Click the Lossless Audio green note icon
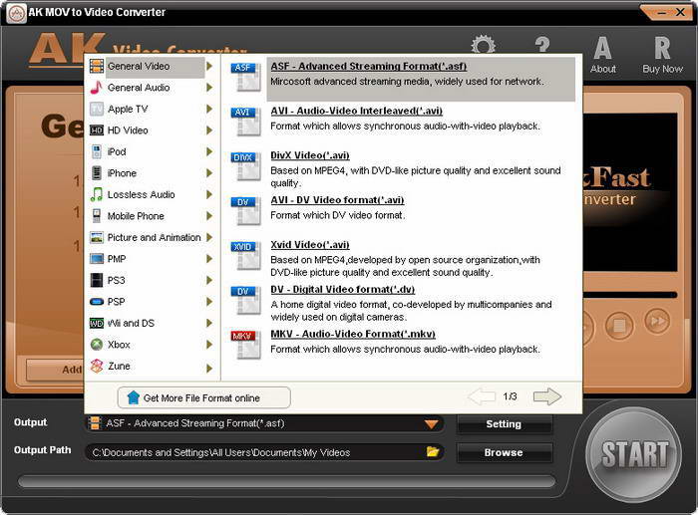 coord(96,194)
